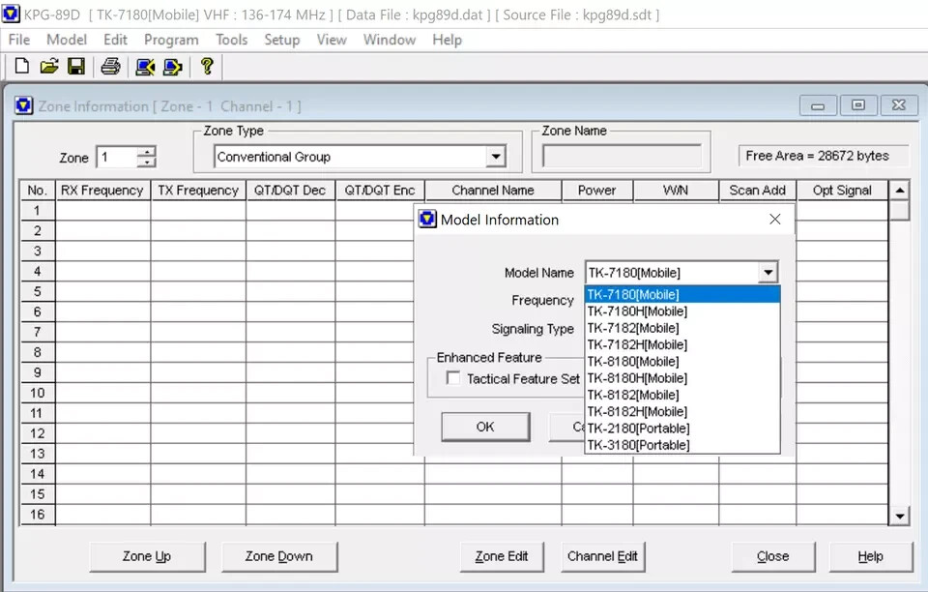Screen dimensions: 928x592
Task: Choose TK-7182H[Mobile] from the list
Action: [682, 344]
